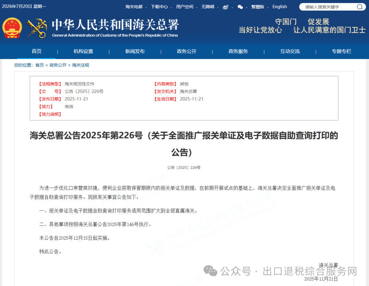
Task: Open 政务服务 navigation menu
Action: click(238, 51)
